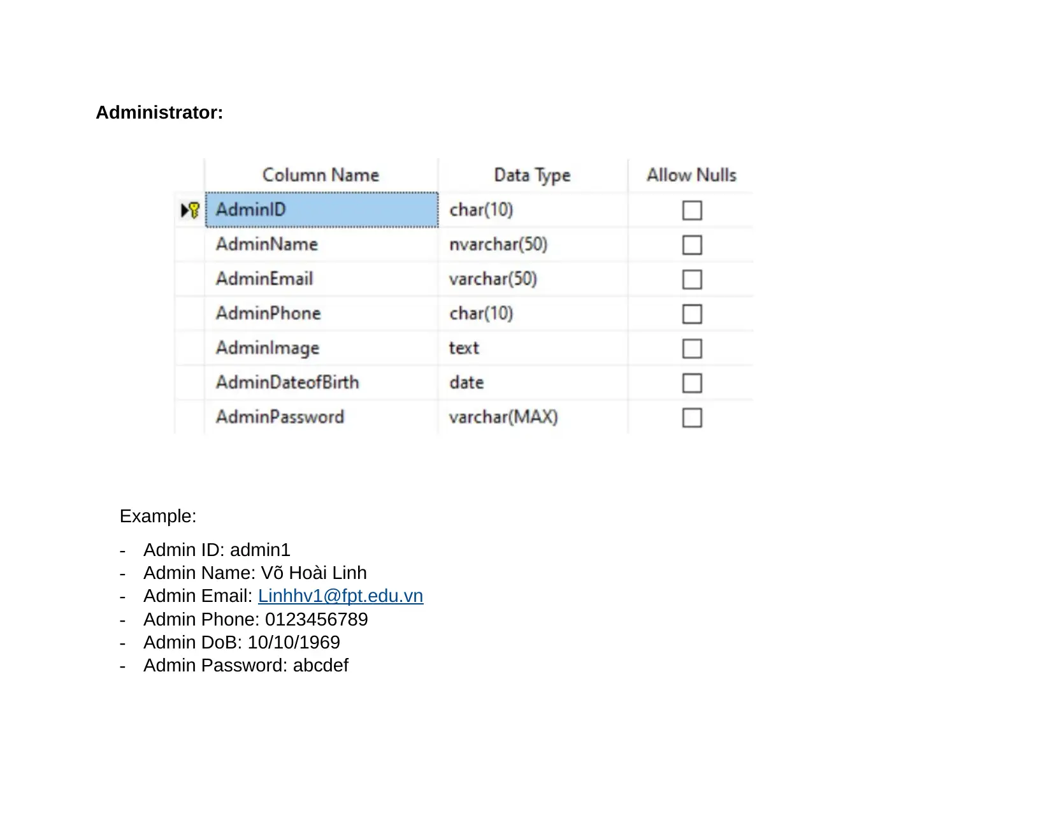Toggle Allow Nulls checkbox for AdminImage
Screen dimensions: 1052x813
tap(692, 349)
